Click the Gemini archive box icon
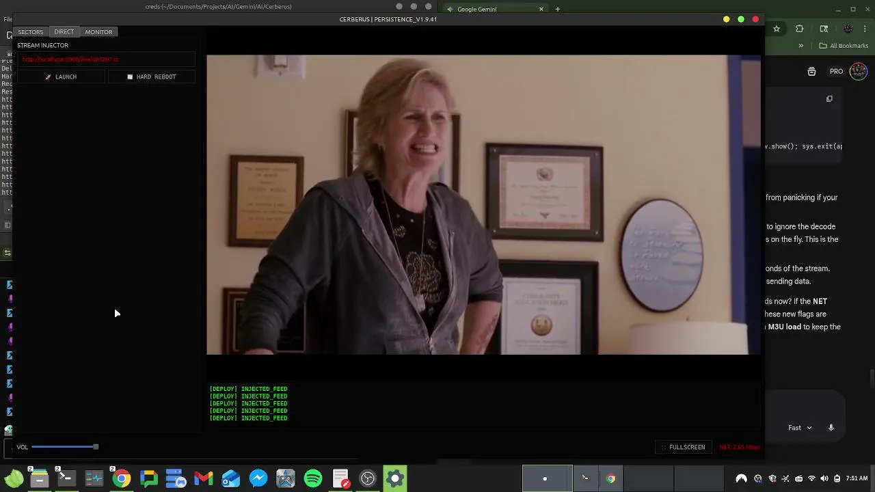 tap(811, 72)
